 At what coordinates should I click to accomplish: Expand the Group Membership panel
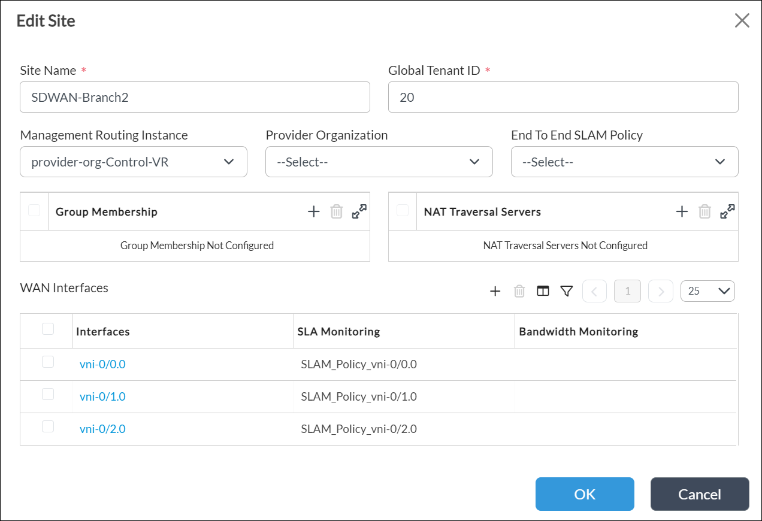pos(358,211)
